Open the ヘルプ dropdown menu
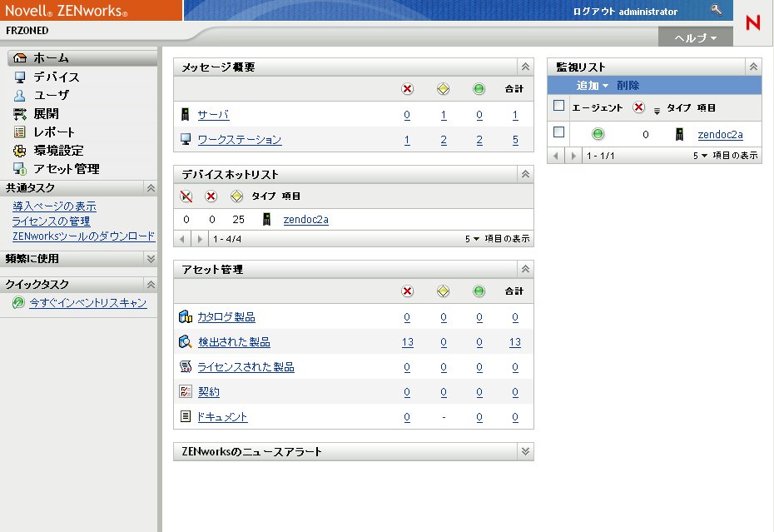Image resolution: width=774 pixels, height=532 pixels. point(696,37)
